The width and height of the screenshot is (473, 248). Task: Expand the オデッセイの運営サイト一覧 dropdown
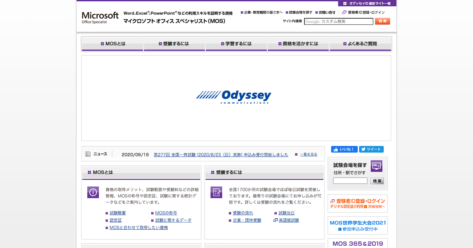click(x=367, y=3)
